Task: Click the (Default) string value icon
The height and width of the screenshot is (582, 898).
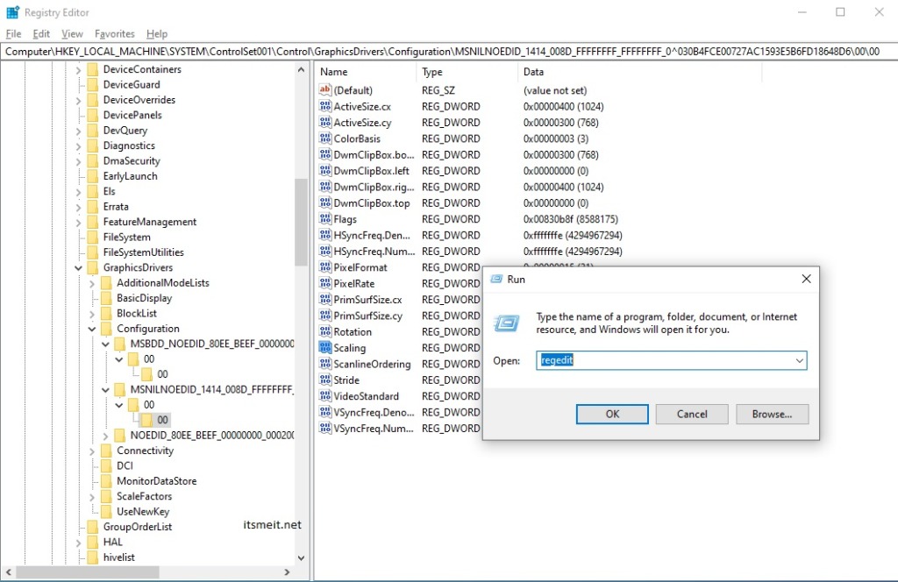Action: pos(325,90)
